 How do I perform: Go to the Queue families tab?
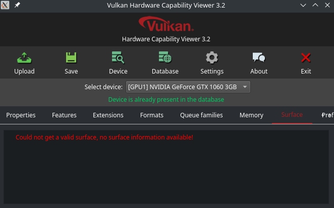pos(201,115)
